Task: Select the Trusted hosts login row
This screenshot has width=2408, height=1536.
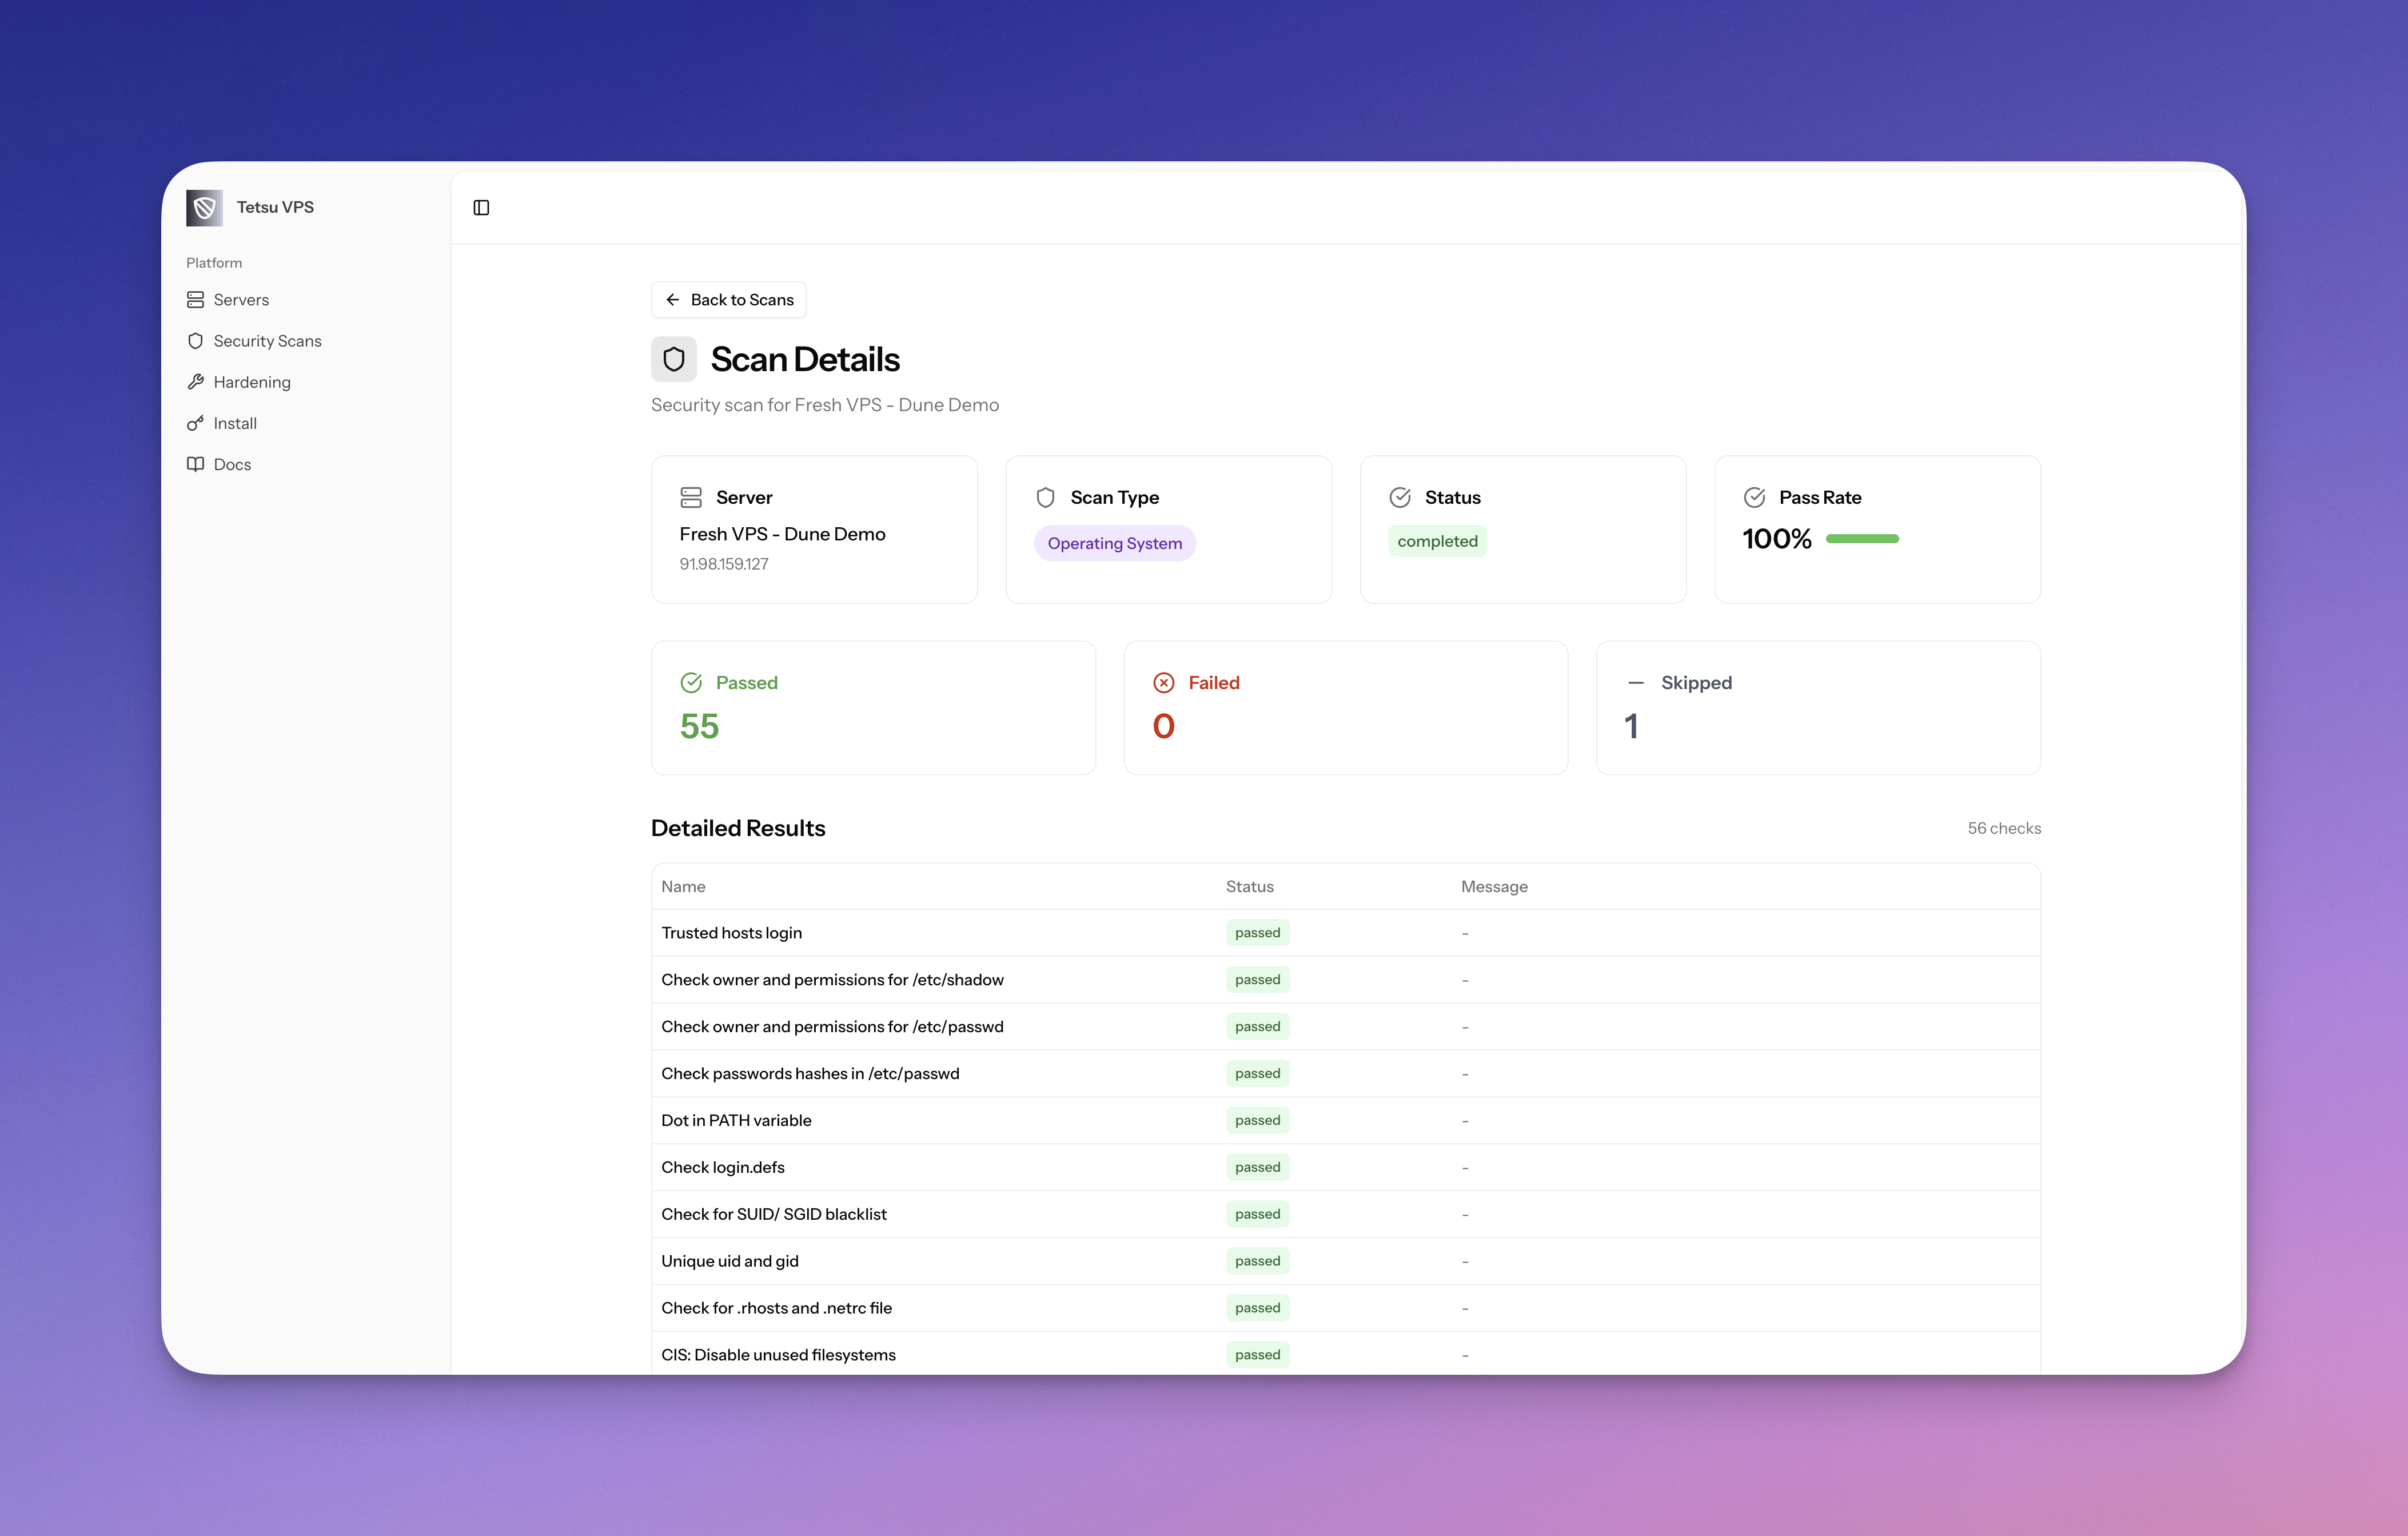Action: click(731, 933)
